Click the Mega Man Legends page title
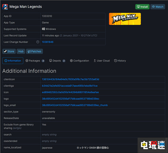This screenshot has height=153, width=168. [x=26, y=7]
